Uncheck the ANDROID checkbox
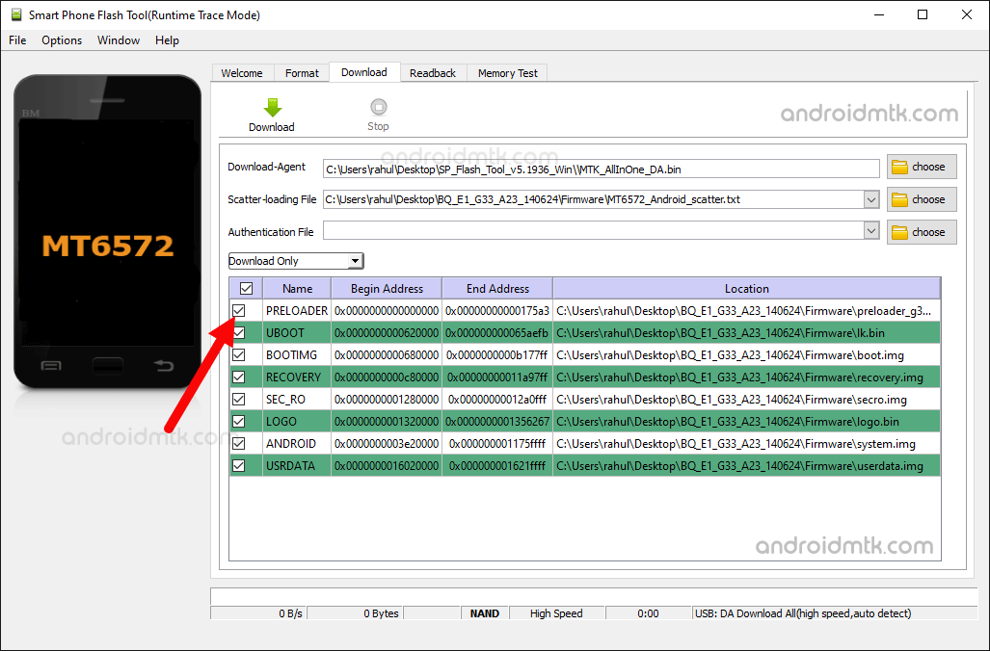This screenshot has height=651, width=990. pyautogui.click(x=239, y=443)
